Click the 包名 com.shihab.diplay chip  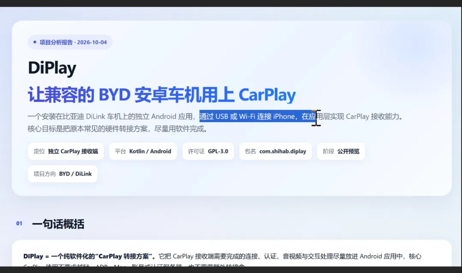point(275,151)
